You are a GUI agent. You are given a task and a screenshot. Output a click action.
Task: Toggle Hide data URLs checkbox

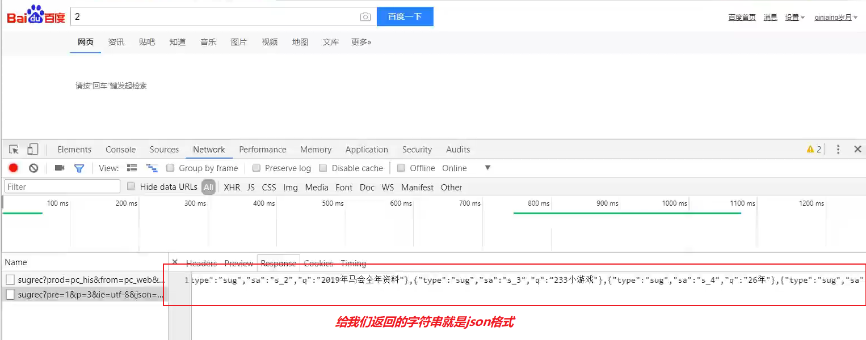[x=131, y=186]
